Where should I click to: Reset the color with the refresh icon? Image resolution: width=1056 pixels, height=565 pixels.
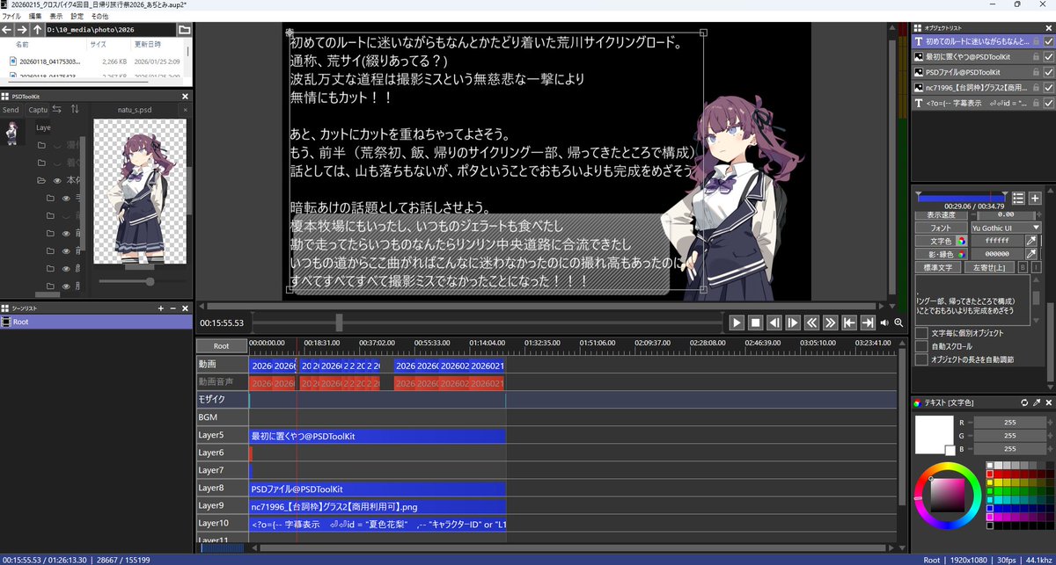tap(1024, 402)
